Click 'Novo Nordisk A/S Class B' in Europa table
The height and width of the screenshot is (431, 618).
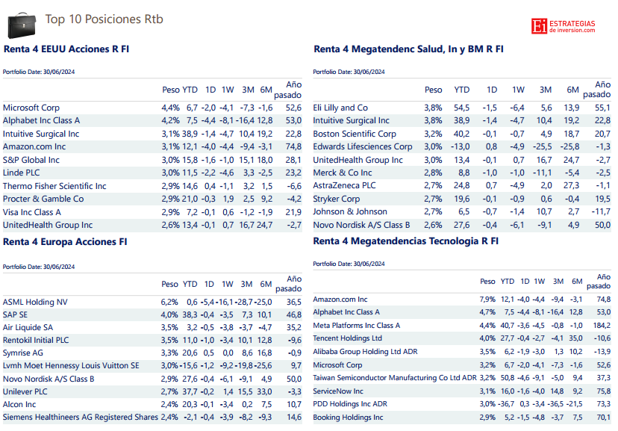49,379
